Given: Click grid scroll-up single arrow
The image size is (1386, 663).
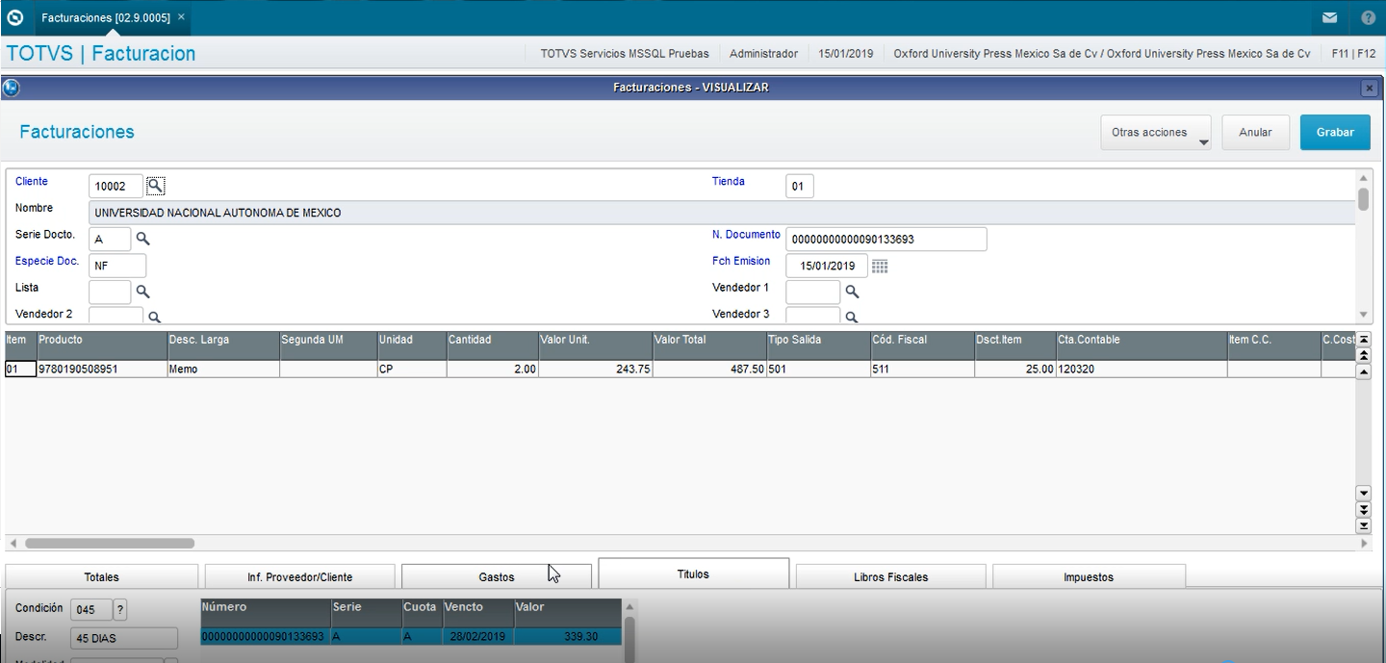Looking at the screenshot, I should pyautogui.click(x=1363, y=372).
